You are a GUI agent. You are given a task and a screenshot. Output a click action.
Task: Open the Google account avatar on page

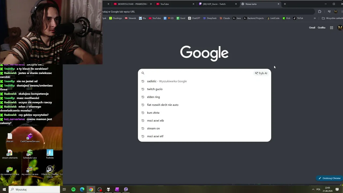pyautogui.click(x=340, y=28)
